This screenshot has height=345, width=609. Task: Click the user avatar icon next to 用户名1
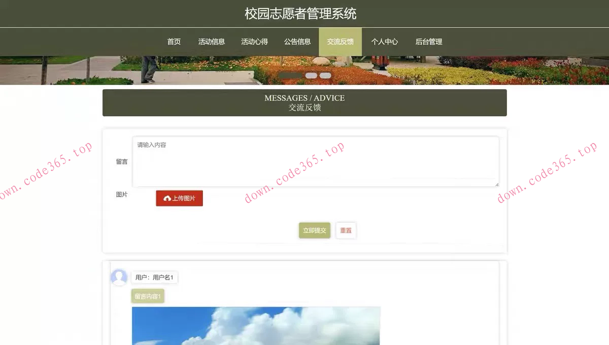pos(120,278)
